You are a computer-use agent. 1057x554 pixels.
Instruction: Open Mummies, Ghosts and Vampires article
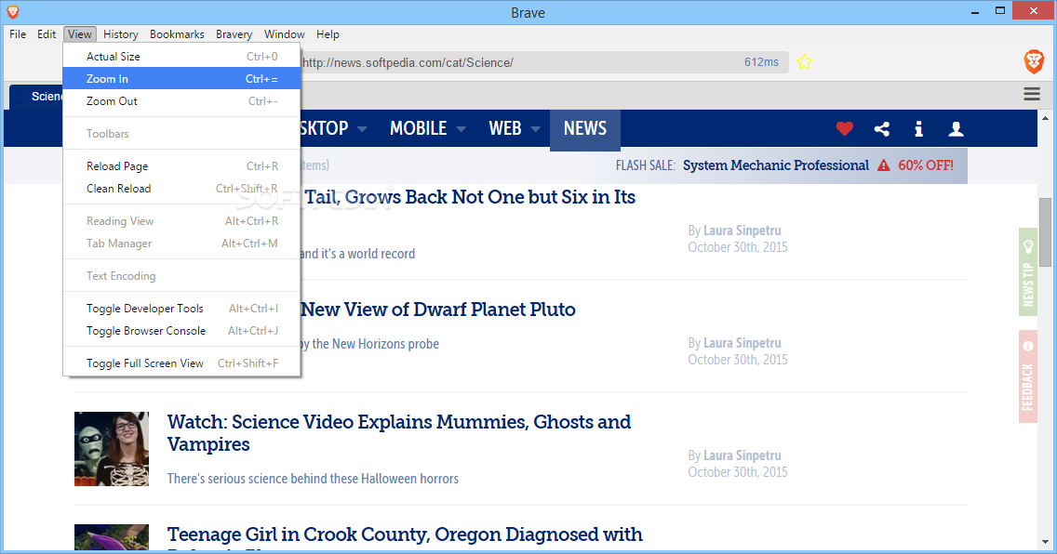(399, 433)
